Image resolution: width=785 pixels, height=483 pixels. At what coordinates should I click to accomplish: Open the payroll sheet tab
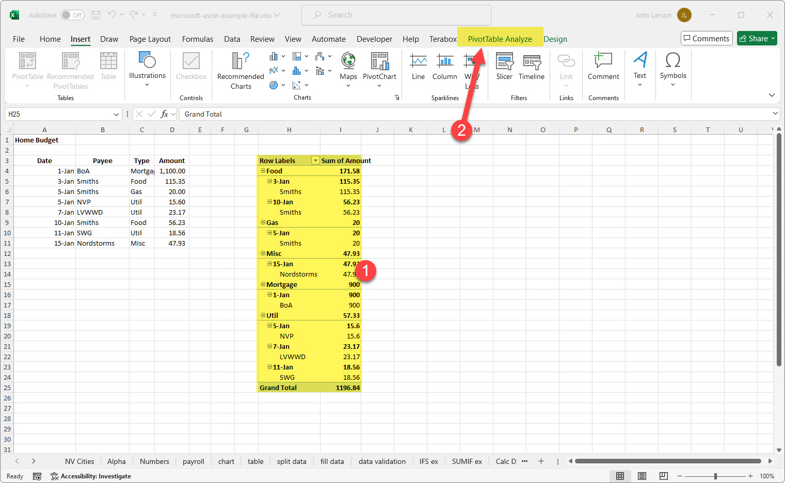click(x=194, y=461)
